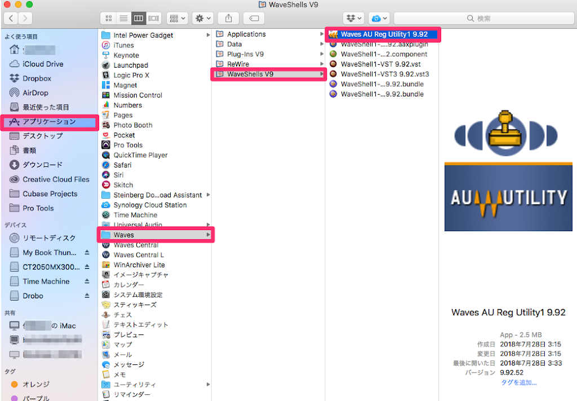The width and height of the screenshot is (577, 401).
Task: Switch to Cover Flow view
Action: (153, 18)
